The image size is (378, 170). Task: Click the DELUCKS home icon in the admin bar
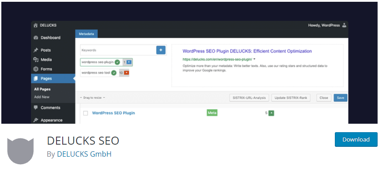tap(36, 25)
